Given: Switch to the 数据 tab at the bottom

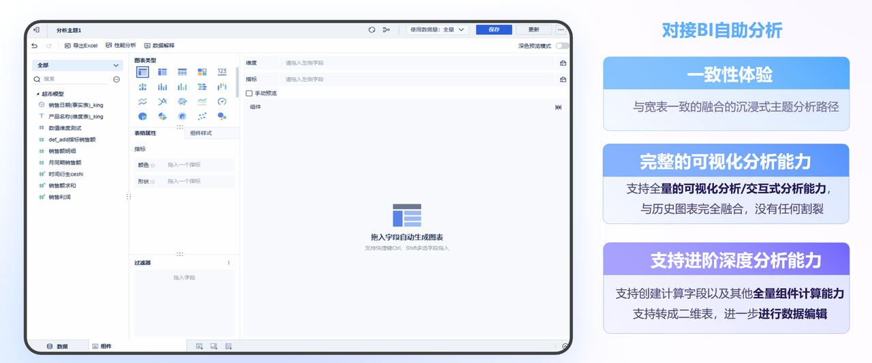Looking at the screenshot, I should [57, 347].
